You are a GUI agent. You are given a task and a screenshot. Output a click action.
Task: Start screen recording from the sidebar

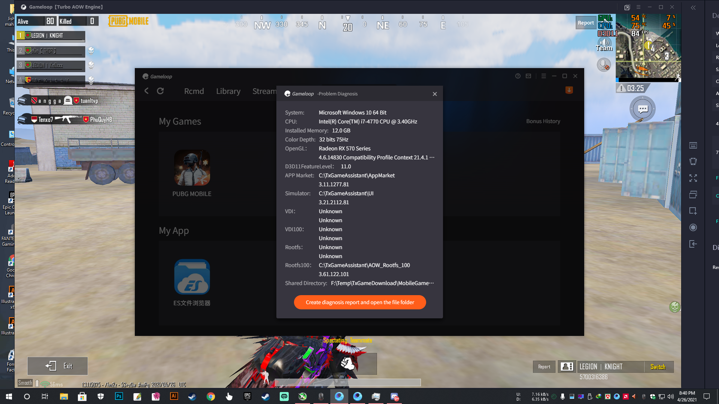(x=693, y=227)
